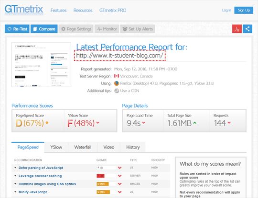258x198 pixels.
Task: Click the RECOMMENDATION column header
Action: 28,160
